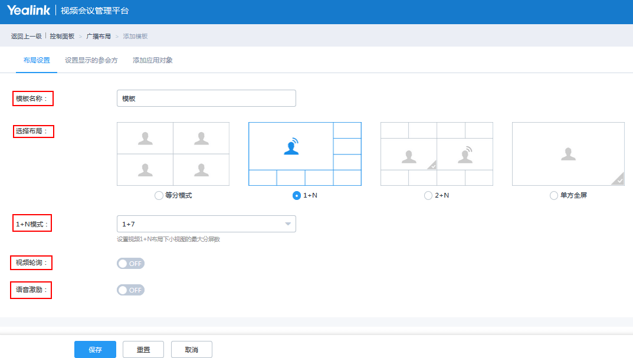Image resolution: width=633 pixels, height=358 pixels.
Task: Click the 添加模板 breadcrumb text
Action: click(135, 36)
